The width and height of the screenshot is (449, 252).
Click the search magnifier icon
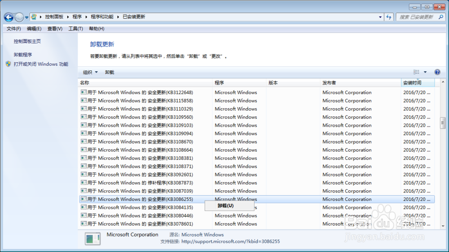[x=441, y=17]
